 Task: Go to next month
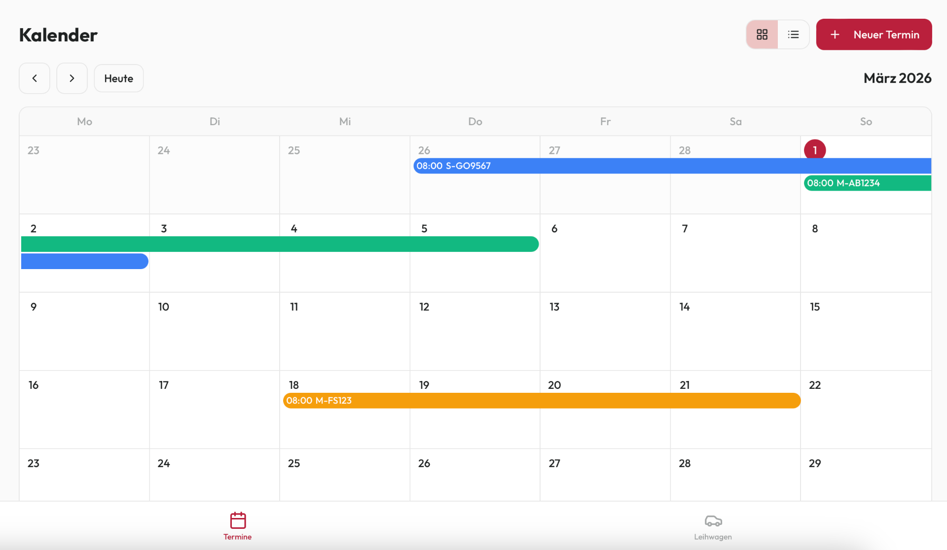click(72, 78)
